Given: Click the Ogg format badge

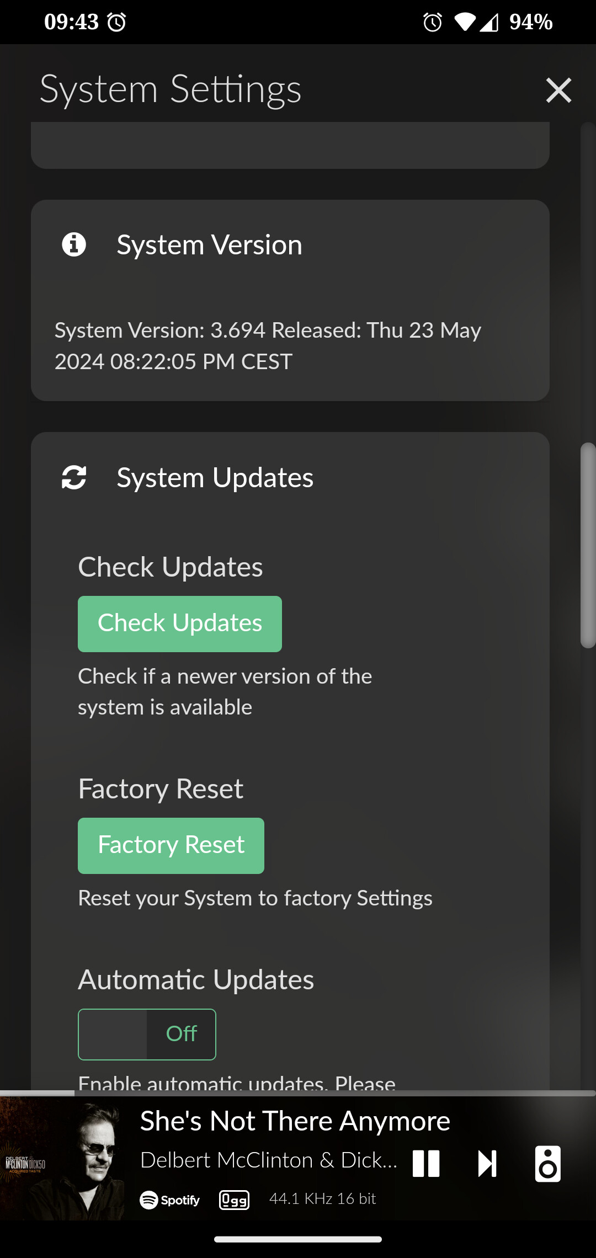Looking at the screenshot, I should tap(235, 1200).
